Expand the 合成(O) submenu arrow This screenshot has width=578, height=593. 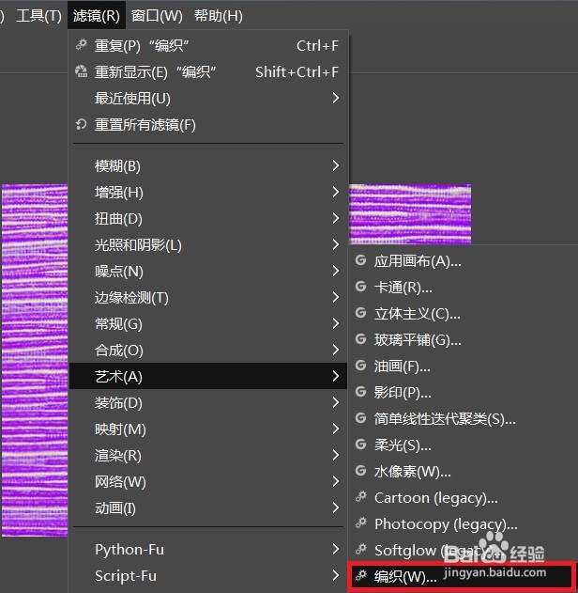[x=336, y=350]
